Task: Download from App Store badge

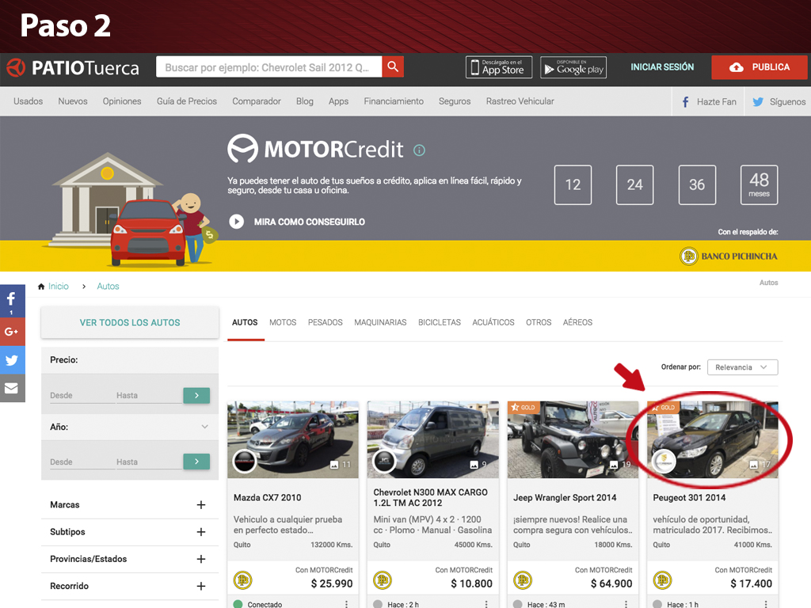Action: [499, 67]
